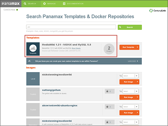Run the suttang/gollum image
The image size is (168, 126).
point(129,97)
